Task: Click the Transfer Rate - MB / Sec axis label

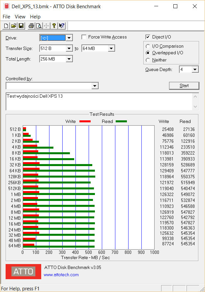Action: coord(85,257)
